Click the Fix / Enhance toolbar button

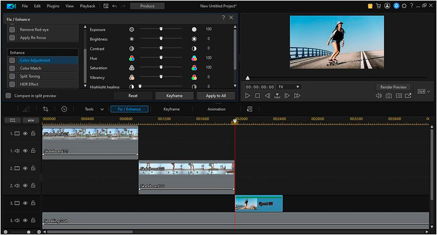(x=129, y=109)
